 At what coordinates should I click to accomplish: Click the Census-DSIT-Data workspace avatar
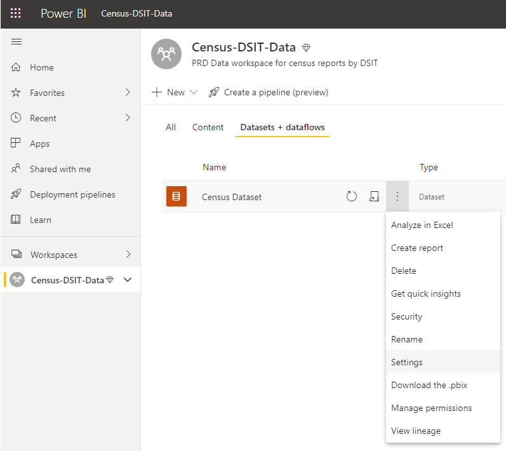coord(166,54)
